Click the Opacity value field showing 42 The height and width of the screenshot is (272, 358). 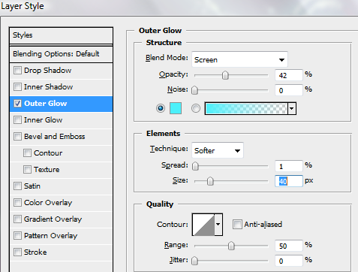(x=289, y=75)
